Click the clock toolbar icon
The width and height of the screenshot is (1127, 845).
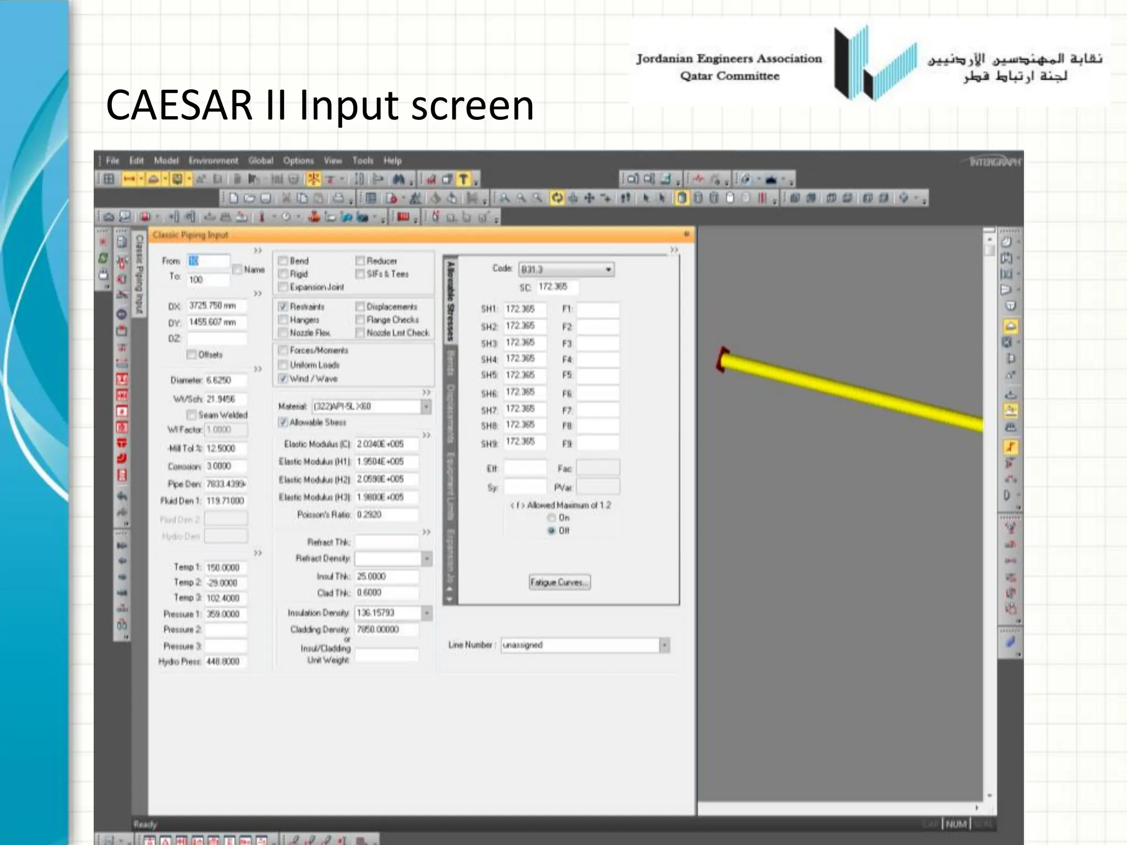click(x=286, y=217)
